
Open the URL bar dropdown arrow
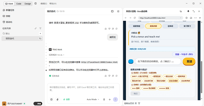(x=181, y=18)
